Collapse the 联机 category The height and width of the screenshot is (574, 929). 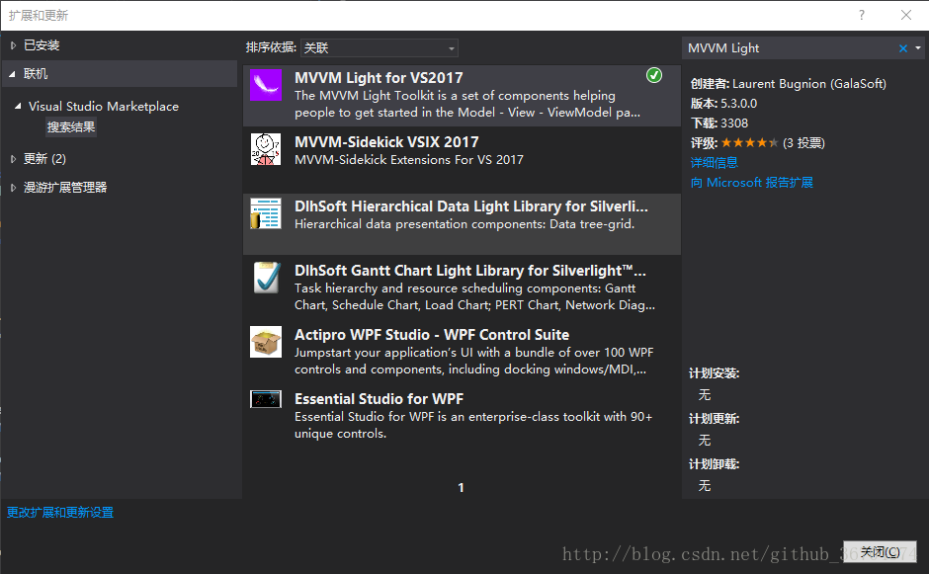point(13,74)
